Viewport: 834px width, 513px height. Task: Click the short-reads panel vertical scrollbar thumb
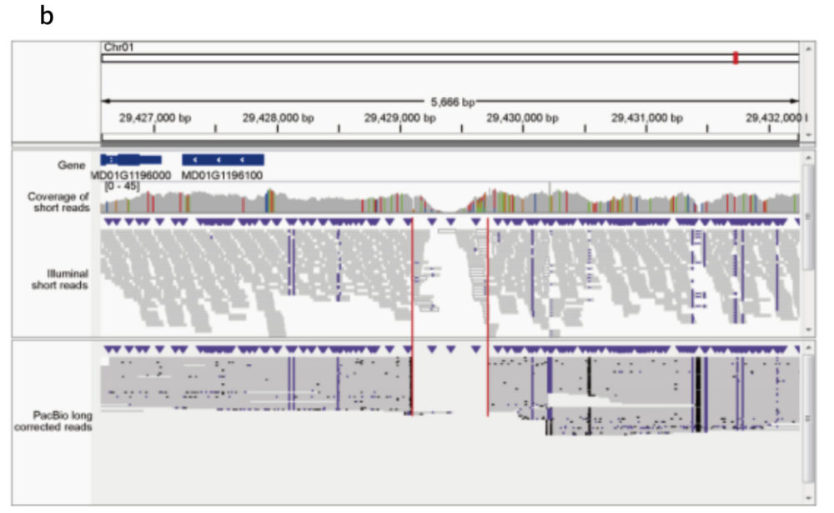tap(806, 217)
